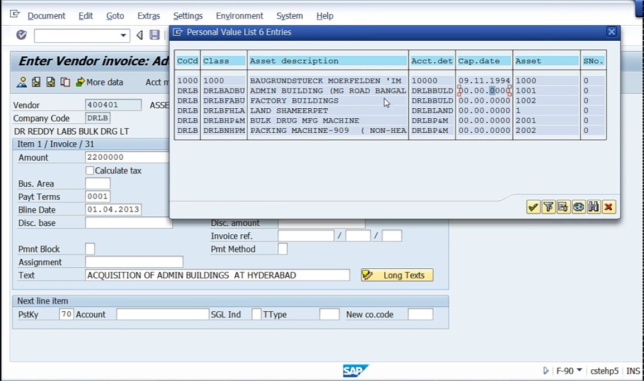Click the Enter checkmark icon beside command field
Viewport: 644px width, 381px height.
pos(21,35)
